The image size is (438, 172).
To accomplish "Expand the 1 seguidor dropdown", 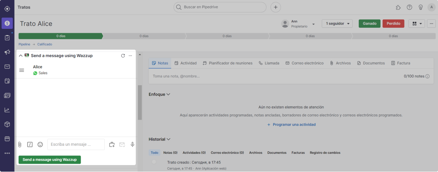I will (x=337, y=23).
